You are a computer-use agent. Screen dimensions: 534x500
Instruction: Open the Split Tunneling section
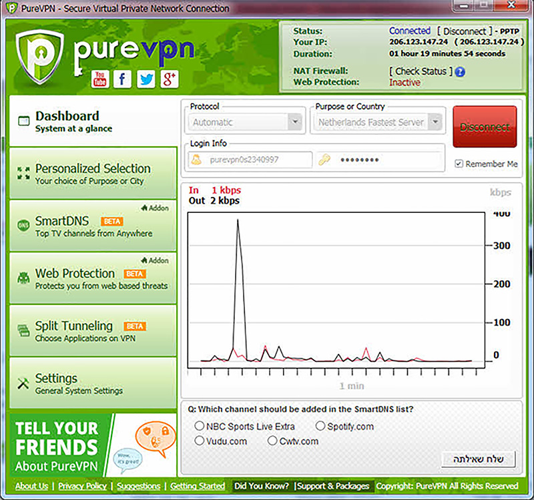(93, 330)
